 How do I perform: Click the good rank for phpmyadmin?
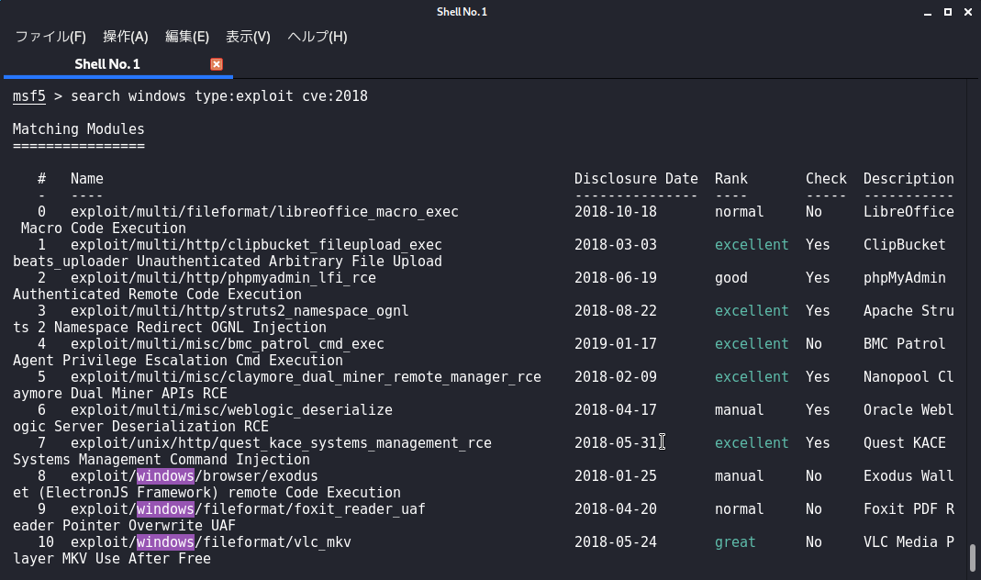(731, 278)
